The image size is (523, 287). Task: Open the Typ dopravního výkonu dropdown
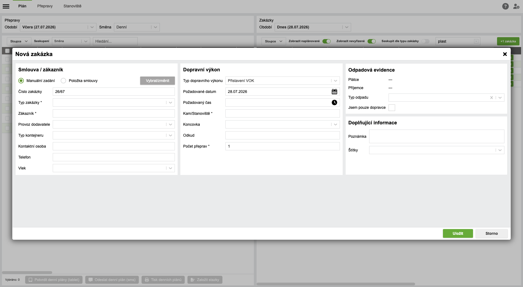(283, 81)
